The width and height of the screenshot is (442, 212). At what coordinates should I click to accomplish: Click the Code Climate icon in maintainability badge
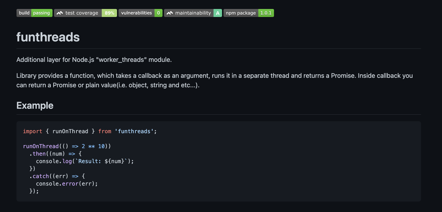click(170, 13)
